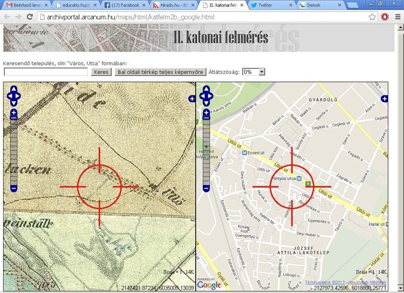Image resolution: width=404 pixels, height=293 pixels.
Task: Click the Google logo on right map
Action: click(x=209, y=285)
